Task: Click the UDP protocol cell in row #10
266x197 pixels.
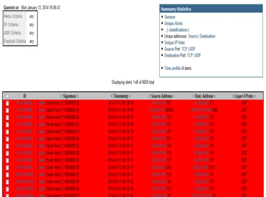Action: point(244,175)
